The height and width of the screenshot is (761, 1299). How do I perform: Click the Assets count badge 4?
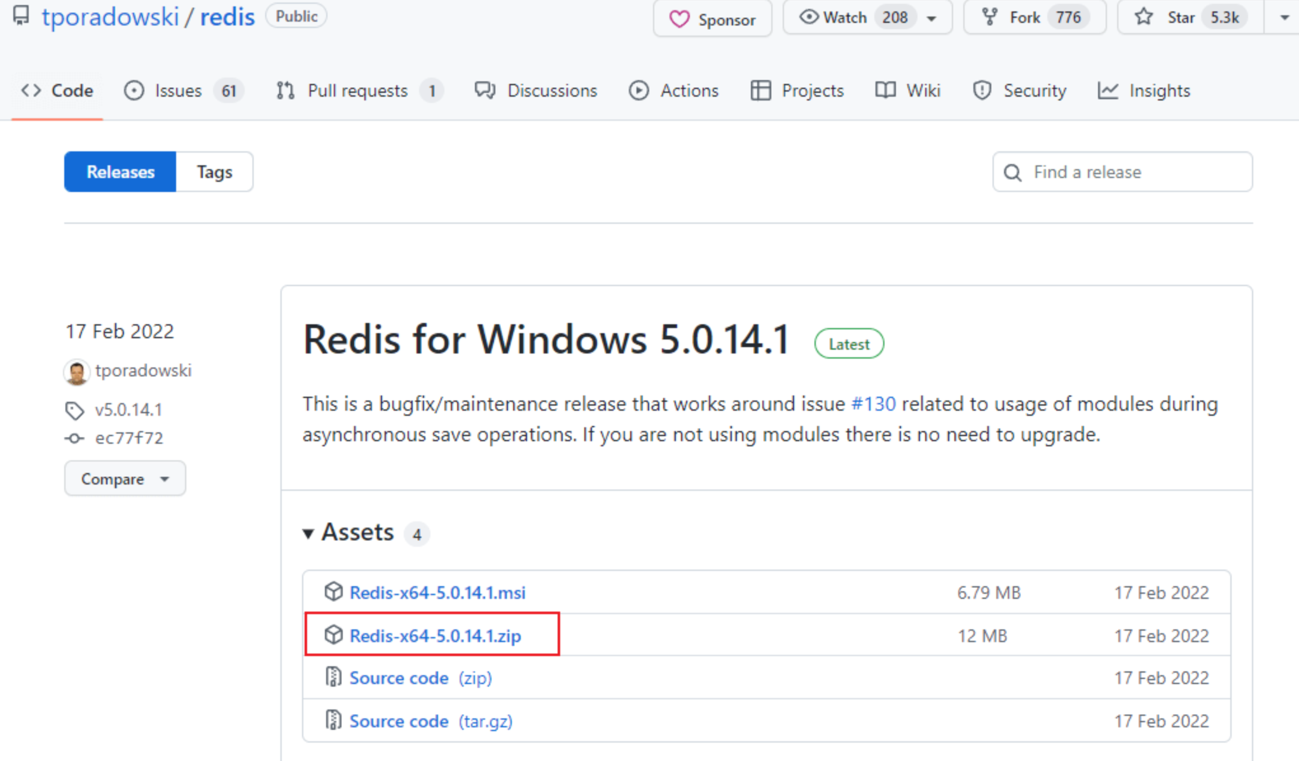click(416, 534)
